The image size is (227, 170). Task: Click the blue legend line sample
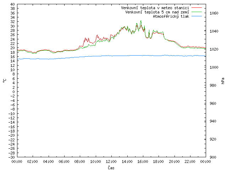[x=196, y=16]
